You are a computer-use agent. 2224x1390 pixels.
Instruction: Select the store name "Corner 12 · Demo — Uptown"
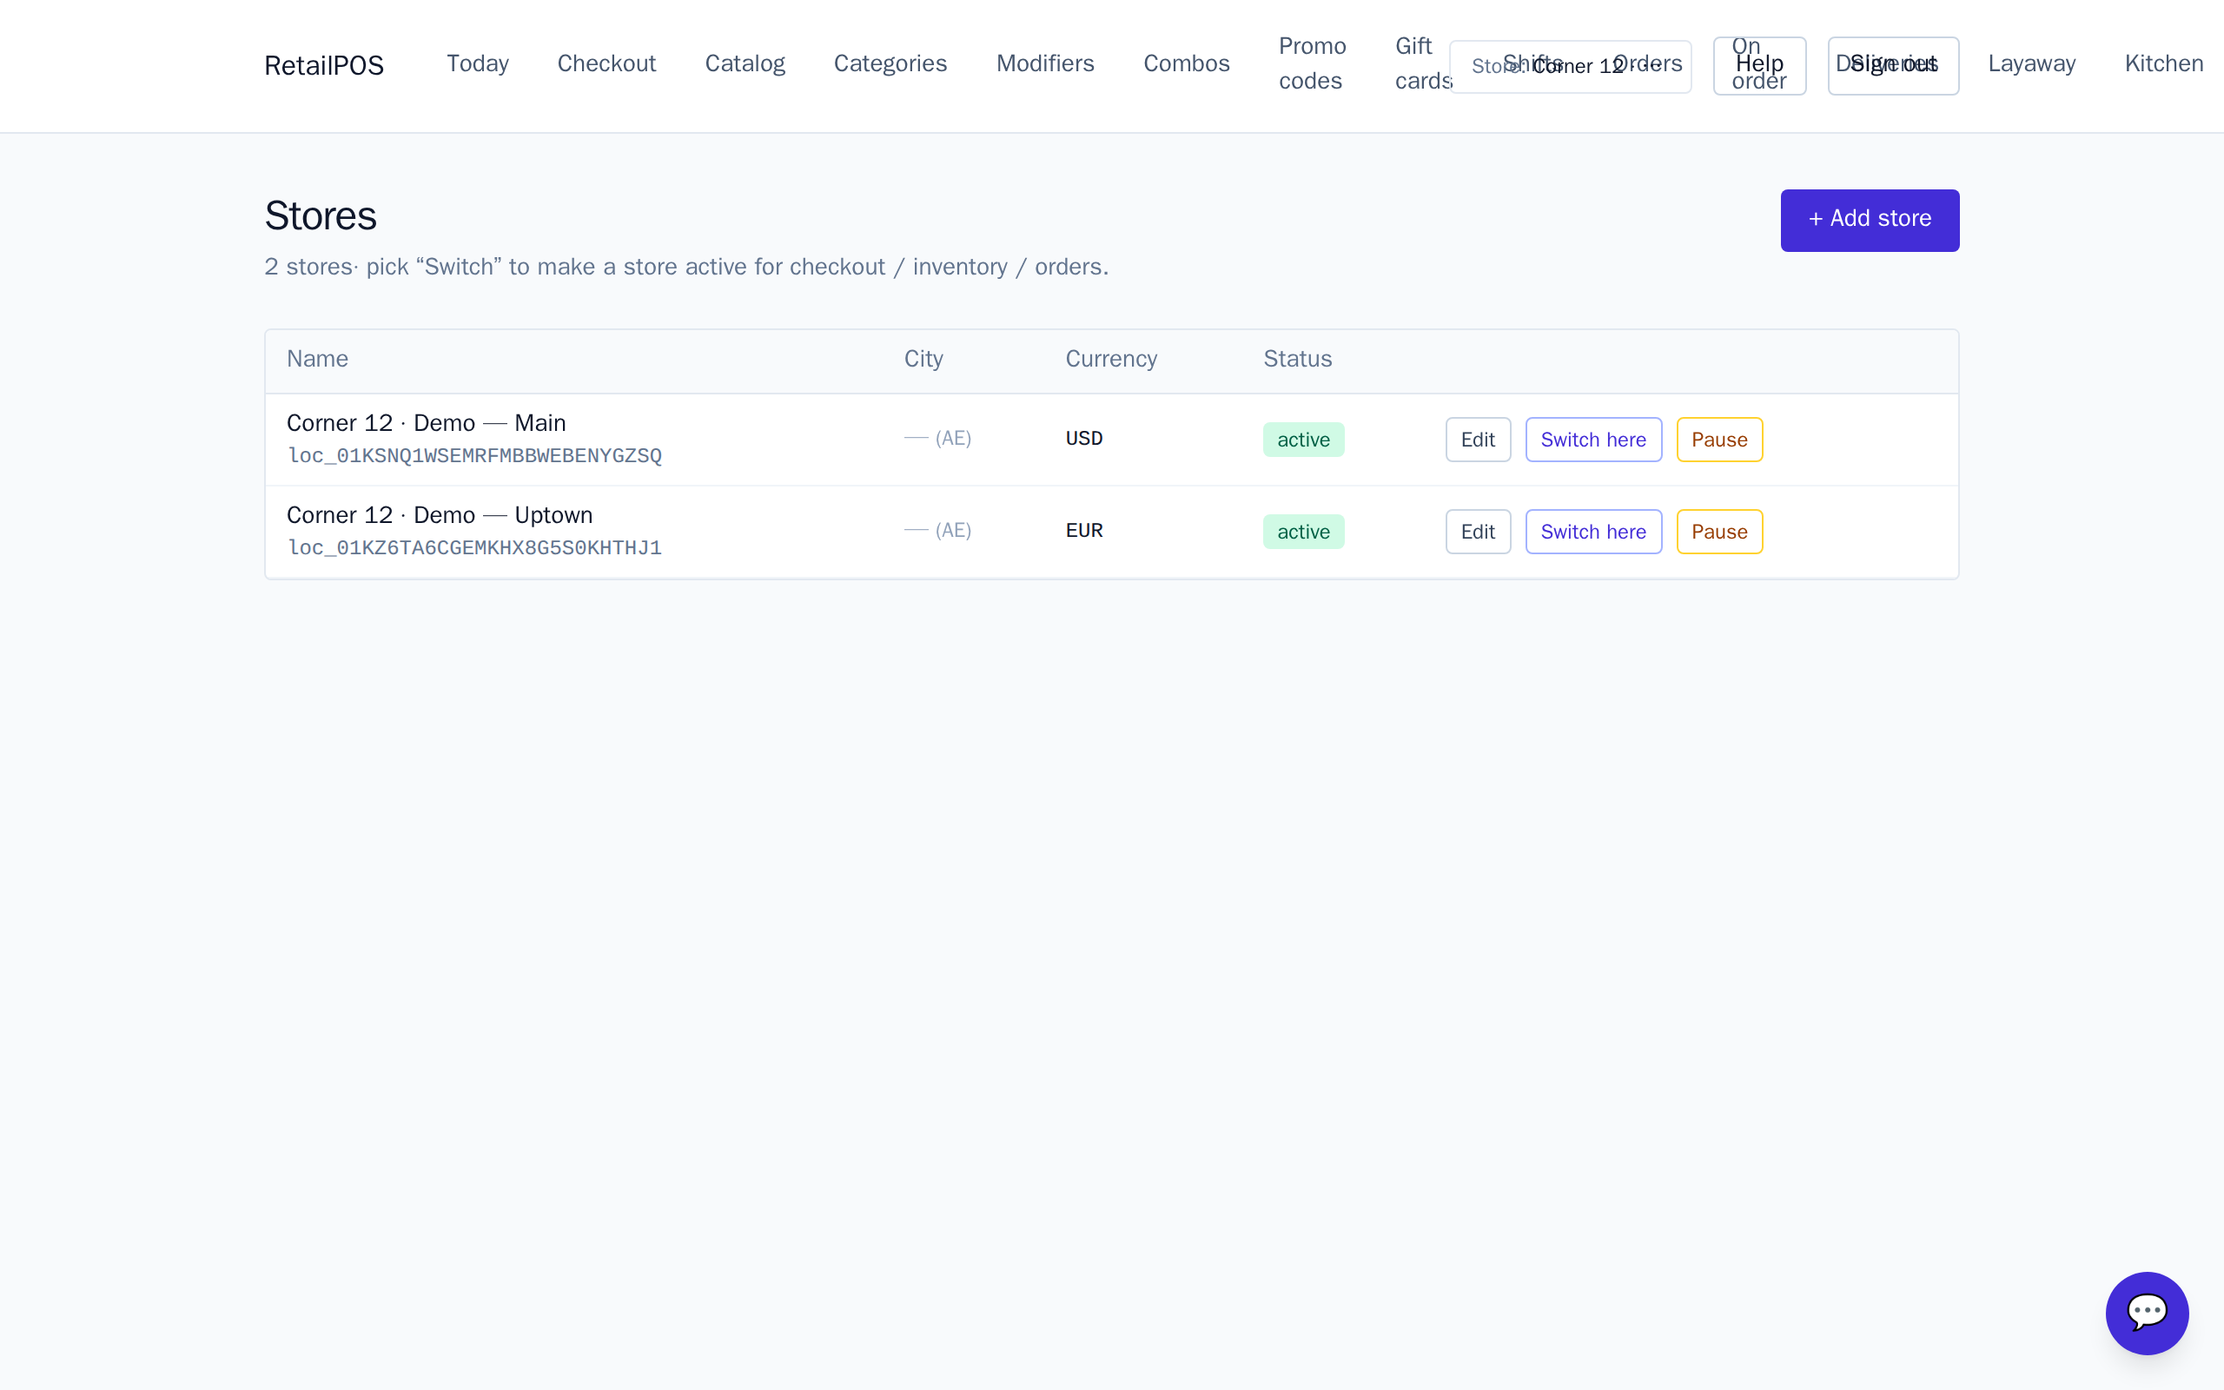pos(440,515)
